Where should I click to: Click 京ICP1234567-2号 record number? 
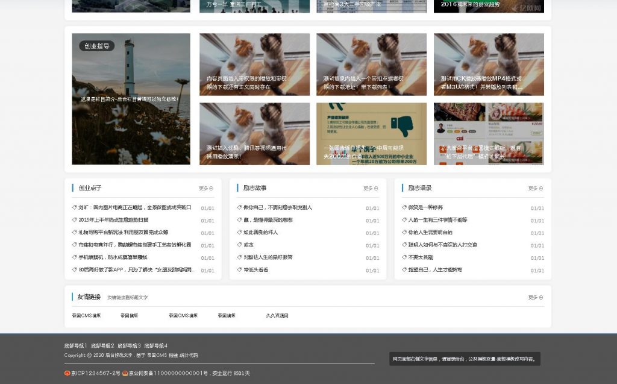(x=96, y=373)
